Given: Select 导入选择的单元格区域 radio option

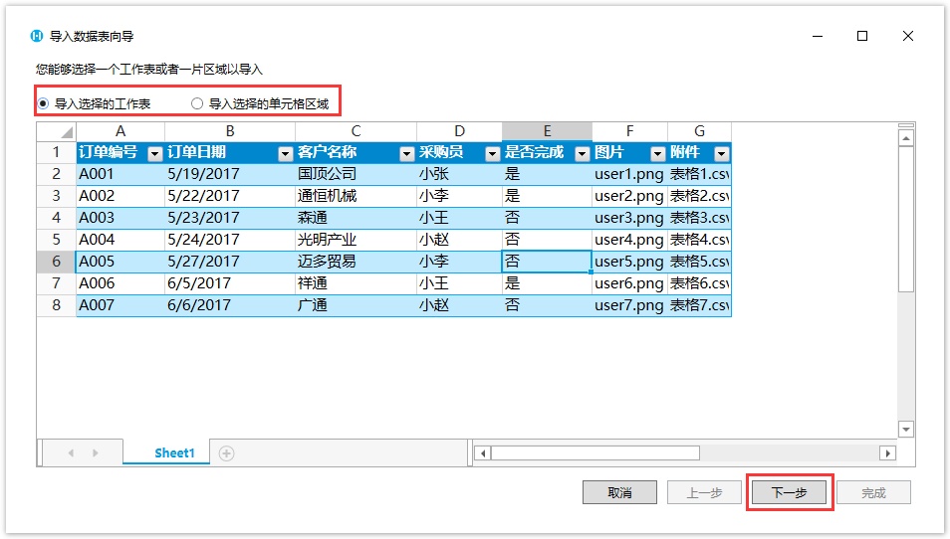Looking at the screenshot, I should (x=260, y=104).
